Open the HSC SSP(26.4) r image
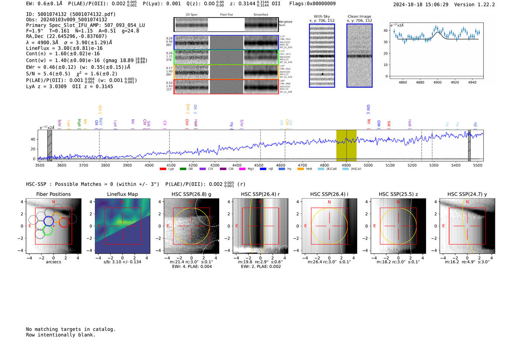Image resolution: width=521 pixels, height=355 pixels. point(260,226)
